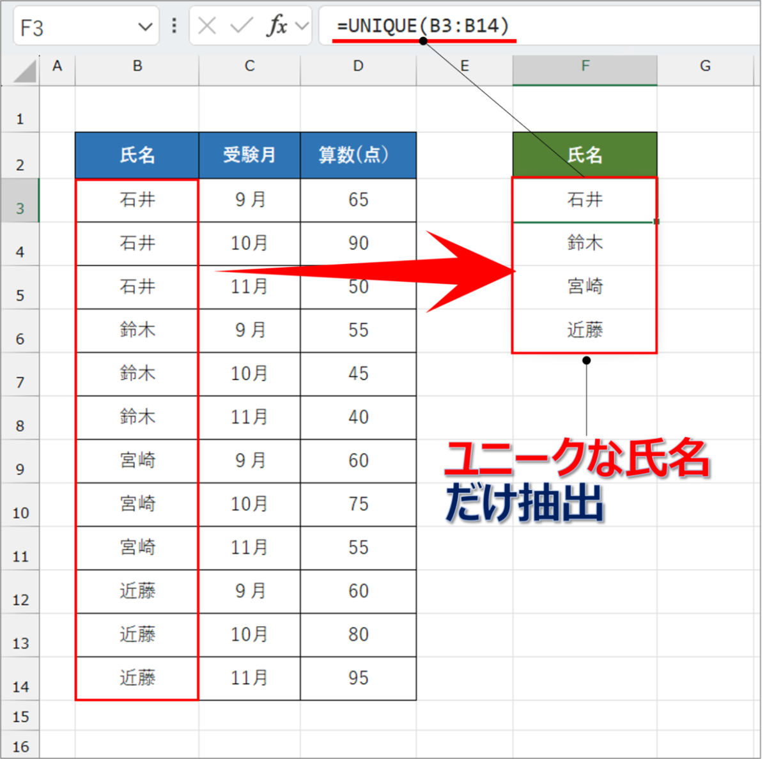Select column F header
This screenshot has height=759, width=767.
coord(585,66)
